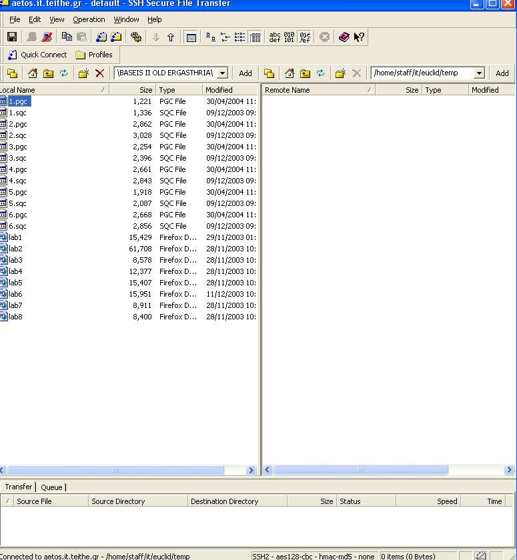Click the remote pane horizontal scrollbar thumb
The width and height of the screenshot is (517, 560).
click(x=360, y=469)
